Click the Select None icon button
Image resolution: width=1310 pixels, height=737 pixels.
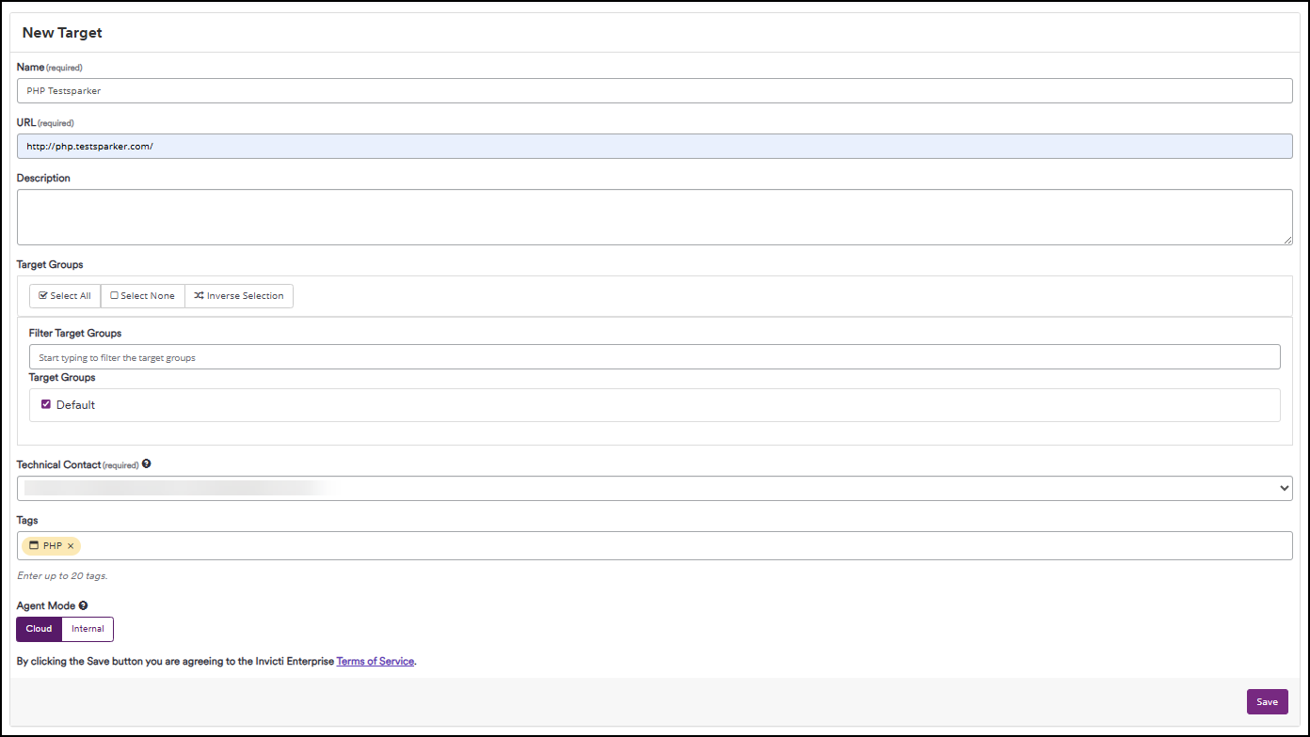coord(114,296)
